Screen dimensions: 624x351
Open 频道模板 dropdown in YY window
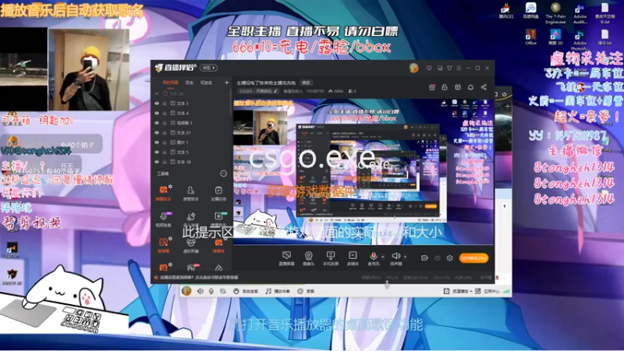458,291
